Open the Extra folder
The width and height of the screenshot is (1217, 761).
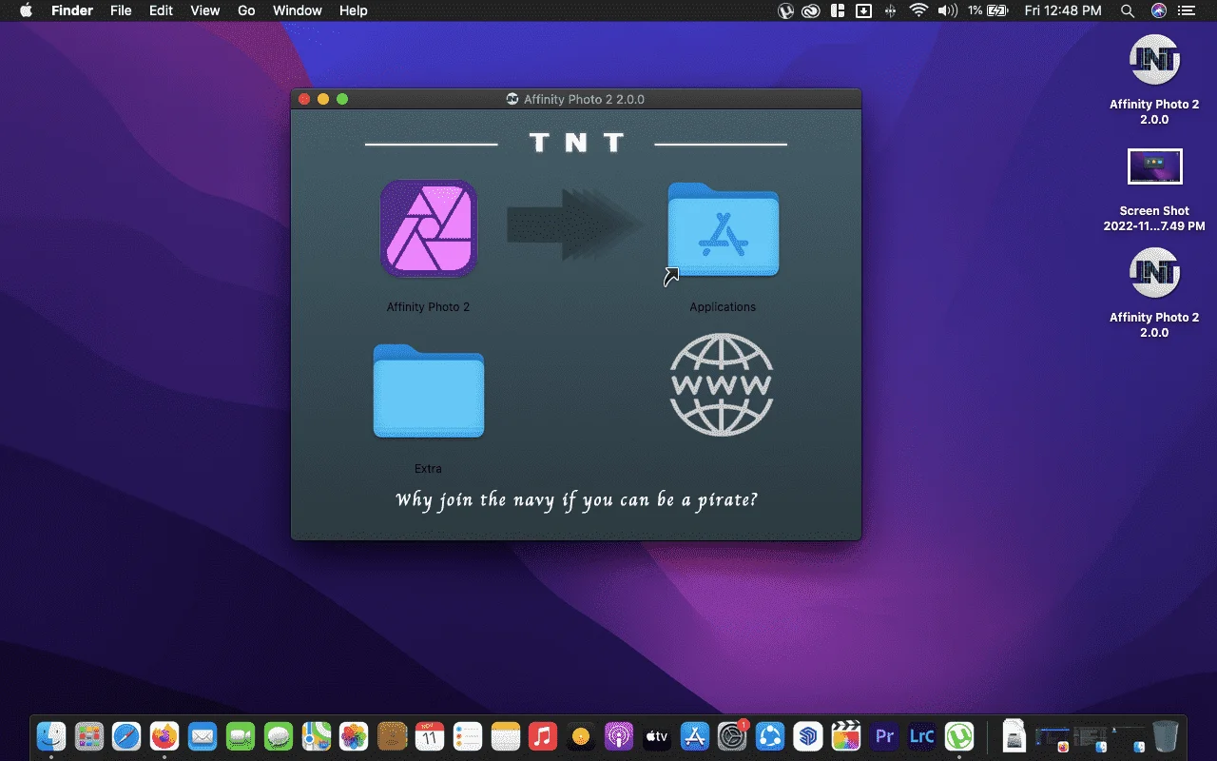pyautogui.click(x=429, y=391)
